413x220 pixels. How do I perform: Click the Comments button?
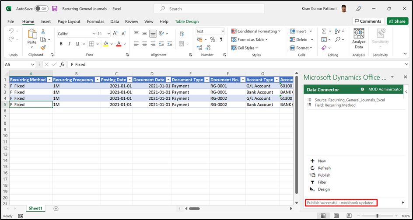(x=368, y=21)
